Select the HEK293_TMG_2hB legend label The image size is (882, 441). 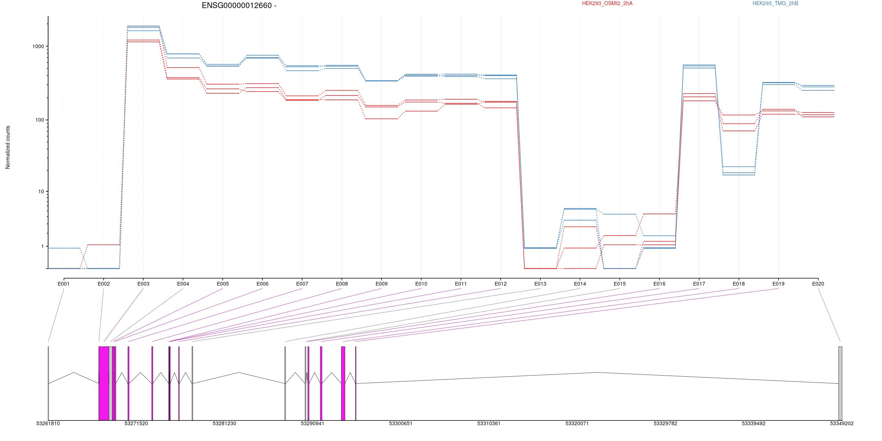(775, 3)
